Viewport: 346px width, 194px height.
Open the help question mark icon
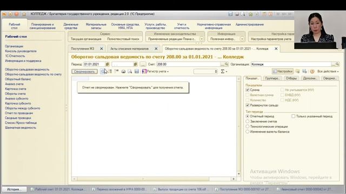[312, 71]
